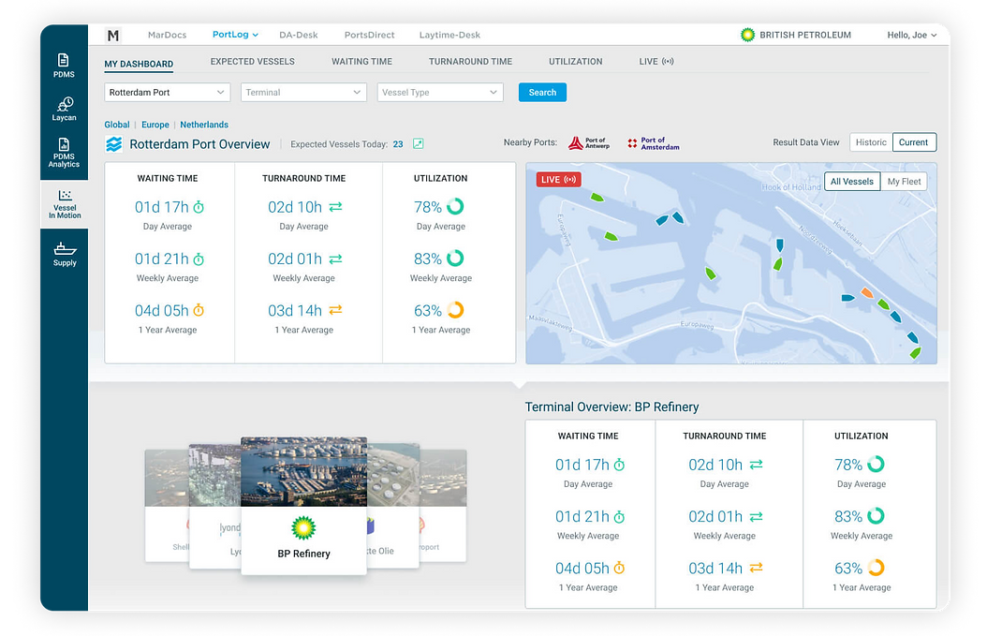Open the Laycan sidebar icon
Viewport: 987px width, 636px height.
65,109
